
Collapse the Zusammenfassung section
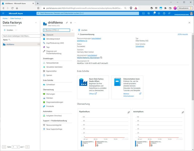tap(79, 34)
